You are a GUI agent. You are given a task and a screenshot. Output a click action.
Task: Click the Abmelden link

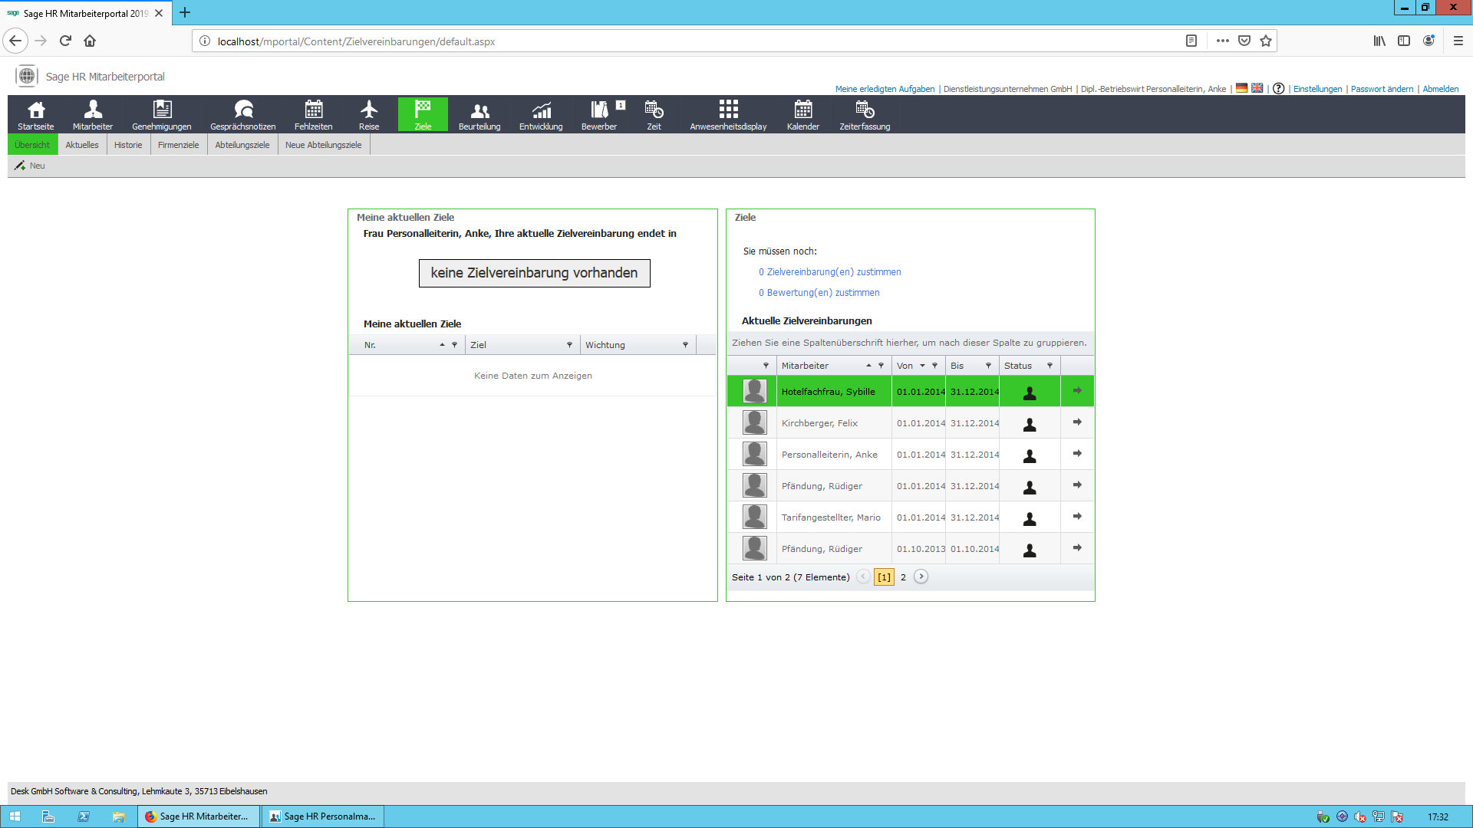click(1440, 89)
